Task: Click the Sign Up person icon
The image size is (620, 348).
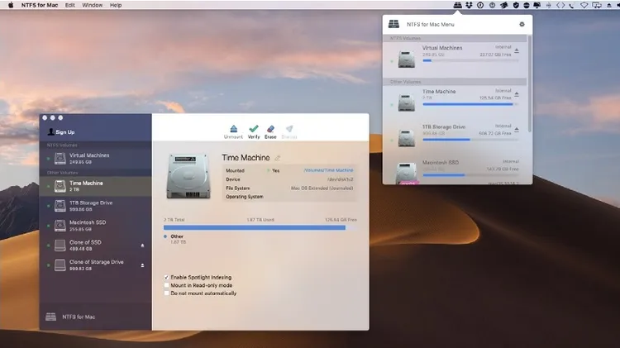Action: point(51,131)
